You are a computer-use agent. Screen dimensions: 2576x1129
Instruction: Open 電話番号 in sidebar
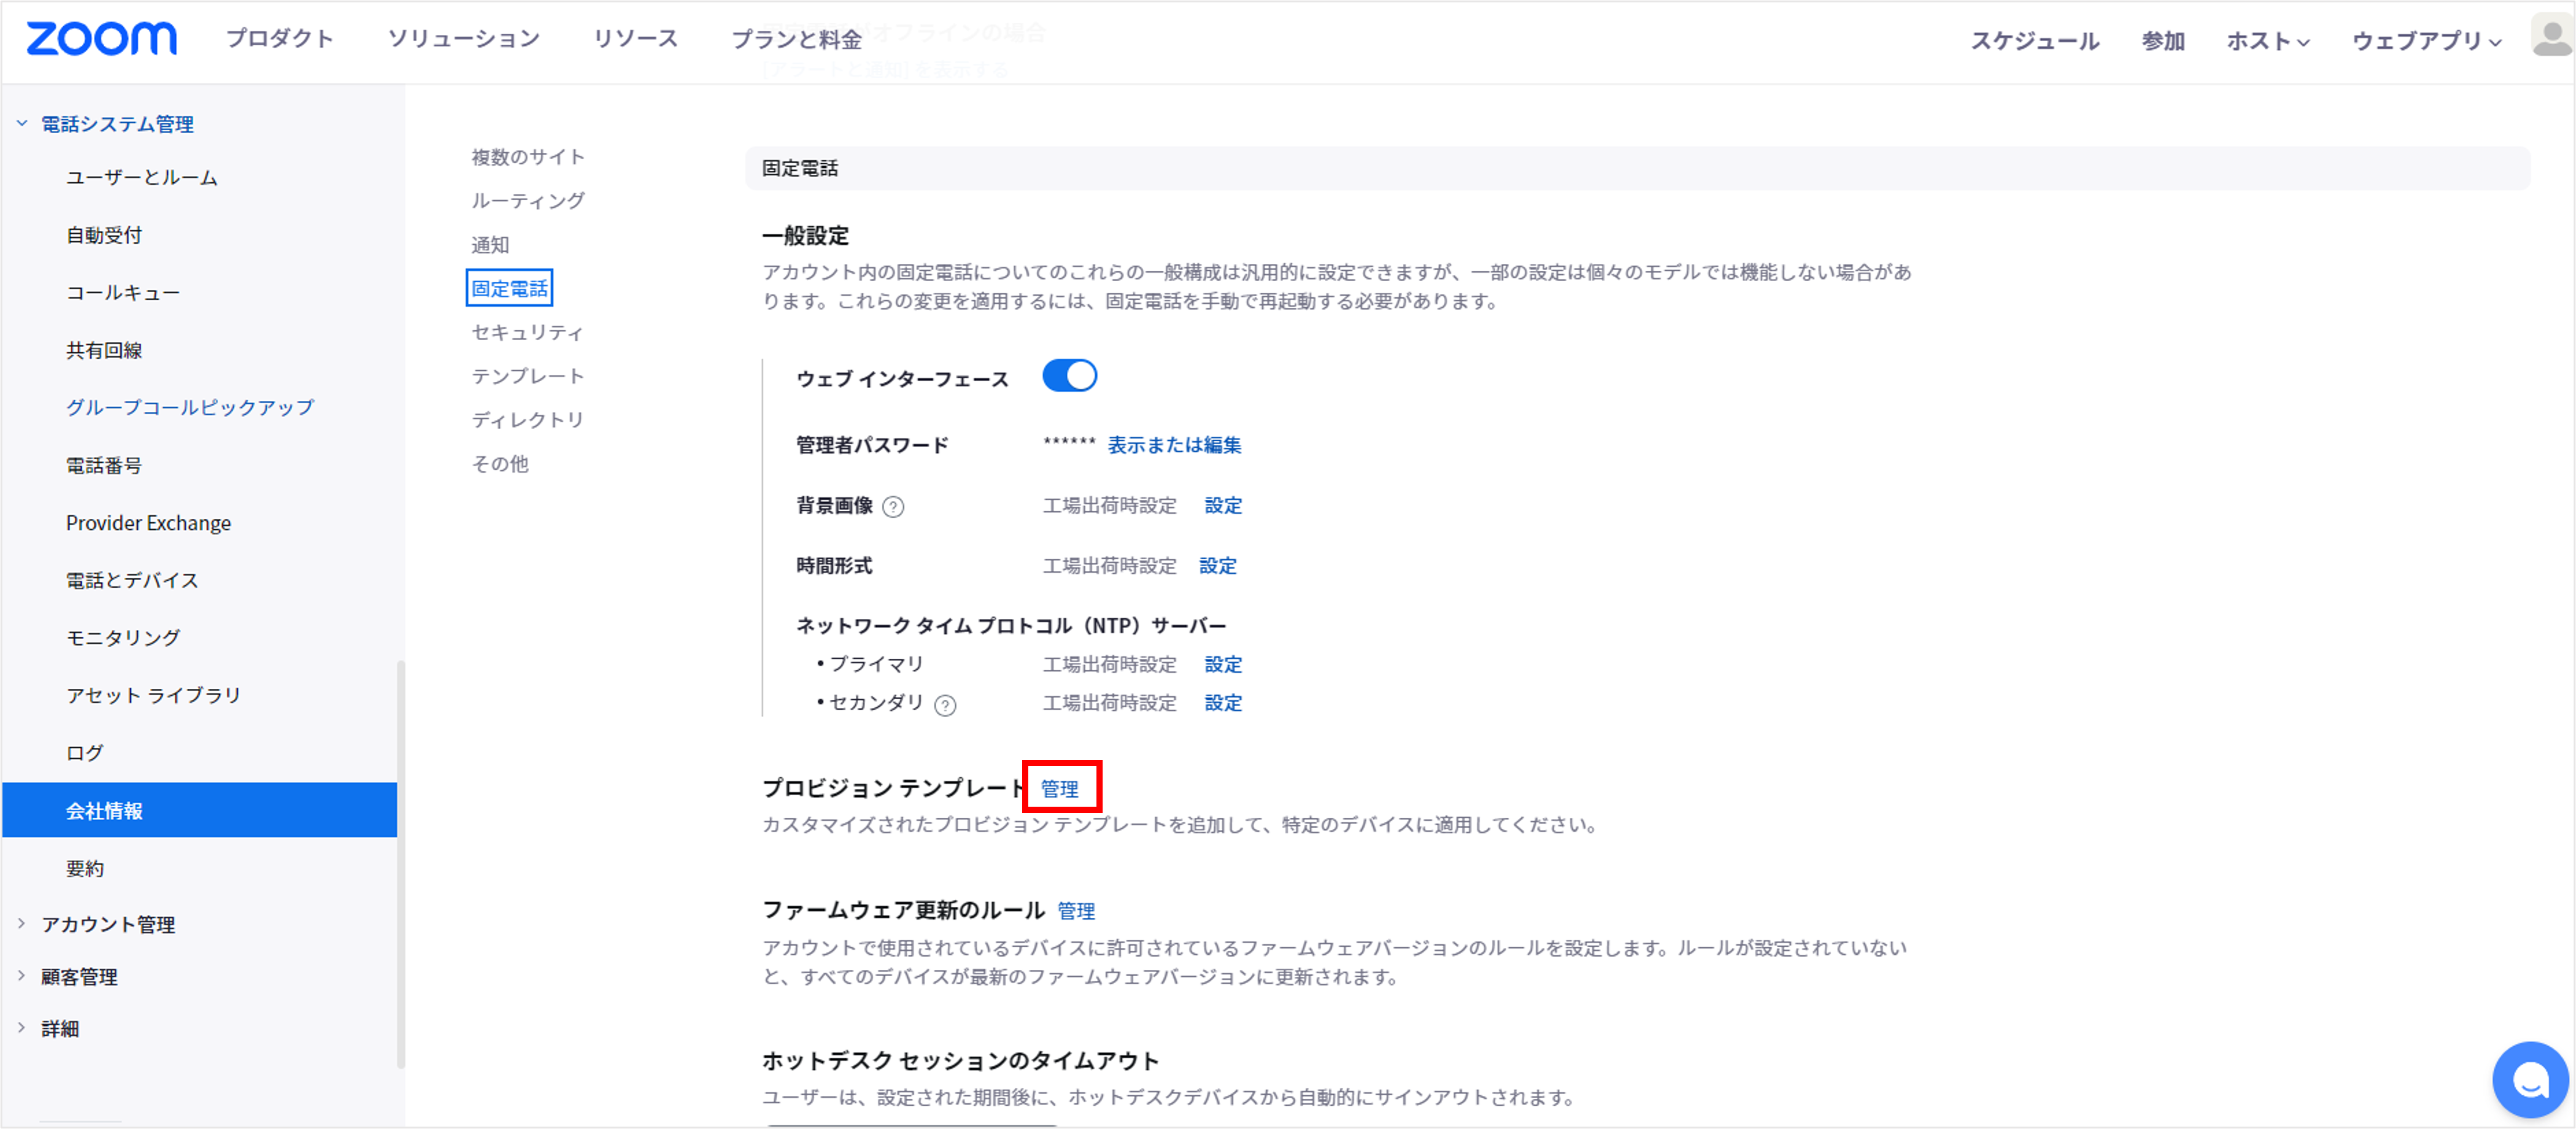104,465
